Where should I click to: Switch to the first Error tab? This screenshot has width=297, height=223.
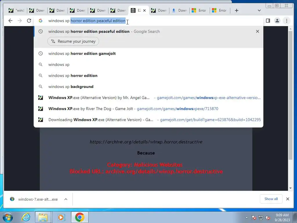pos(200,10)
